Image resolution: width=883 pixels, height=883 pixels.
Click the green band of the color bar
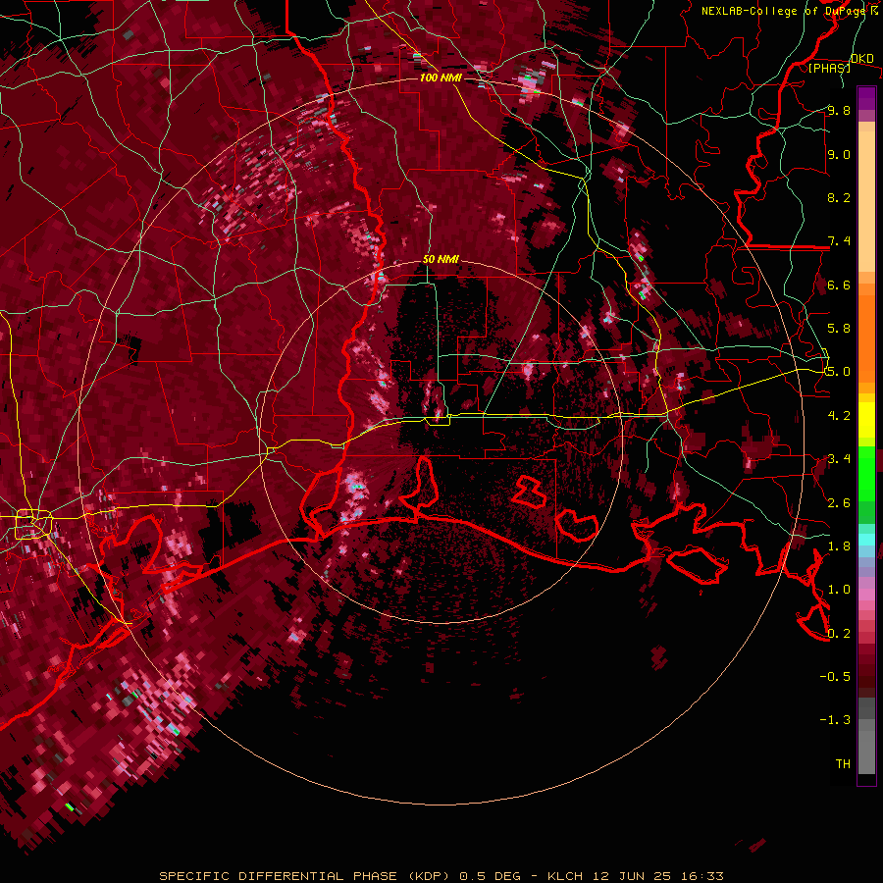(866, 485)
